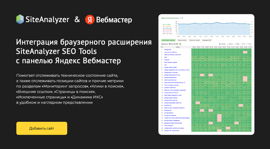The image size is (270, 149).
Task: Open the дельфи dbgrid сортировка query
Action: 172,120
